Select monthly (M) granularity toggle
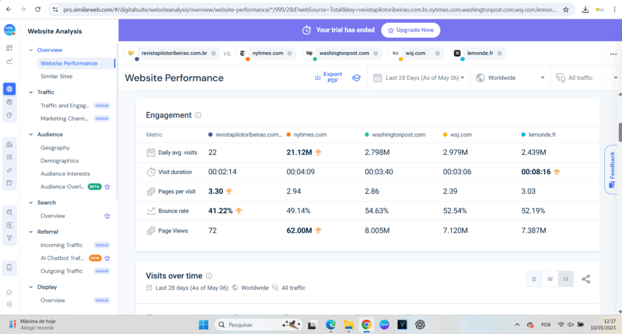 (x=566, y=279)
